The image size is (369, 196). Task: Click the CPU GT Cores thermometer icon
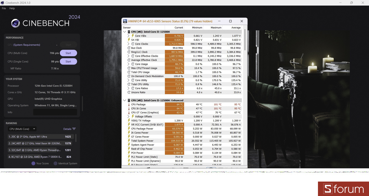(129, 112)
